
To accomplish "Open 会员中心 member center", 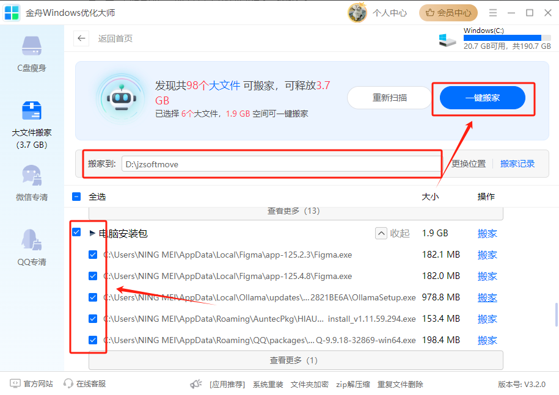I will (x=448, y=13).
